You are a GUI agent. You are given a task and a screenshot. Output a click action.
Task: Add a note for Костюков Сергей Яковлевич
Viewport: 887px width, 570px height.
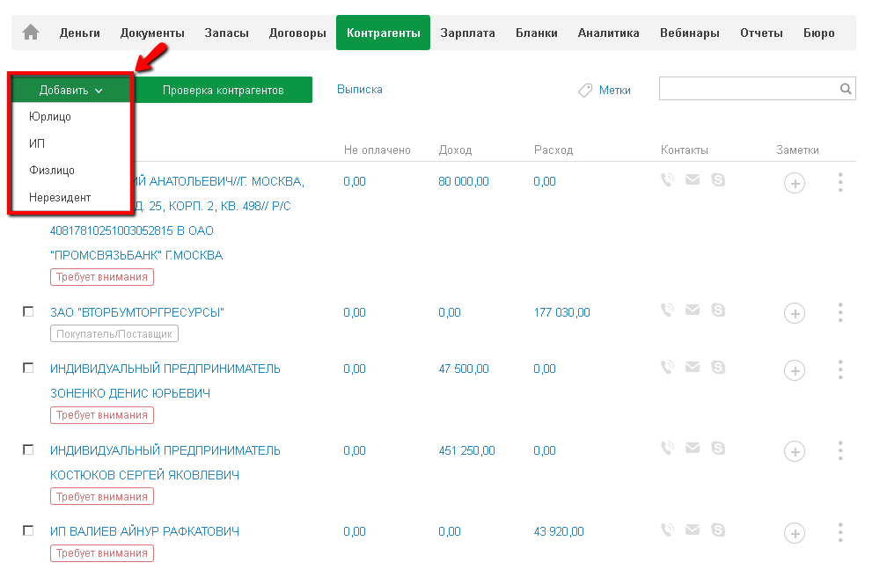795,451
